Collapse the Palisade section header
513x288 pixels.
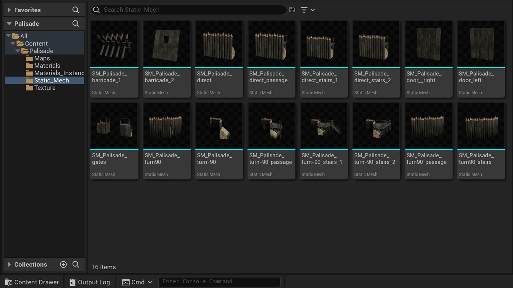click(9, 23)
